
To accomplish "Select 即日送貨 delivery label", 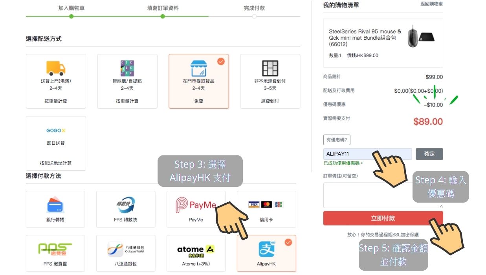I will [x=56, y=143].
